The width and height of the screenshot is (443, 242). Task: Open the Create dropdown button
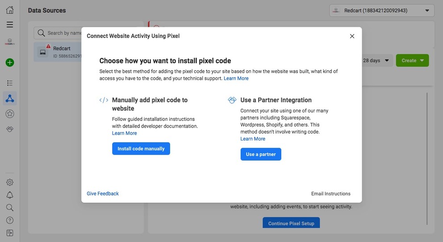point(412,60)
